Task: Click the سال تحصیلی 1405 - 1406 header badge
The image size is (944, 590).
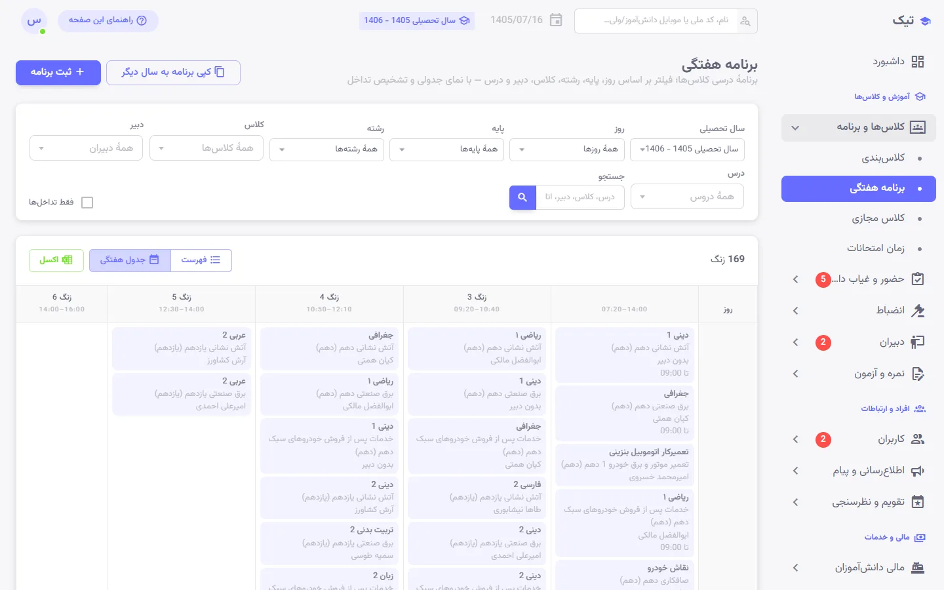Action: click(417, 21)
